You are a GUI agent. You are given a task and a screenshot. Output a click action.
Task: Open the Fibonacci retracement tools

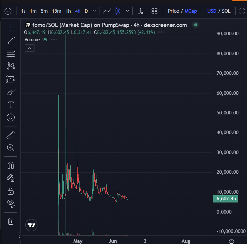tap(11, 54)
